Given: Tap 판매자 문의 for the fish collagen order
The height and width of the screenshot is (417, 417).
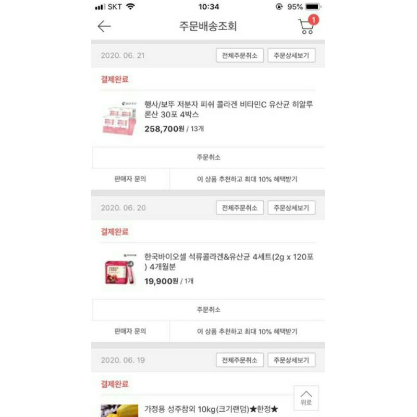Looking at the screenshot, I should coord(130,179).
